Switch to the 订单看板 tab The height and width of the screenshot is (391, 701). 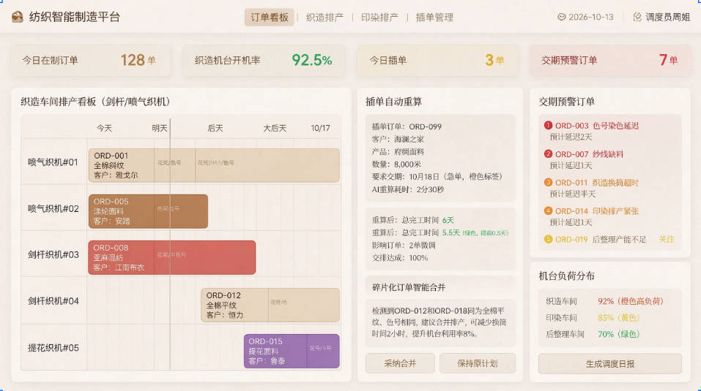pyautogui.click(x=269, y=18)
